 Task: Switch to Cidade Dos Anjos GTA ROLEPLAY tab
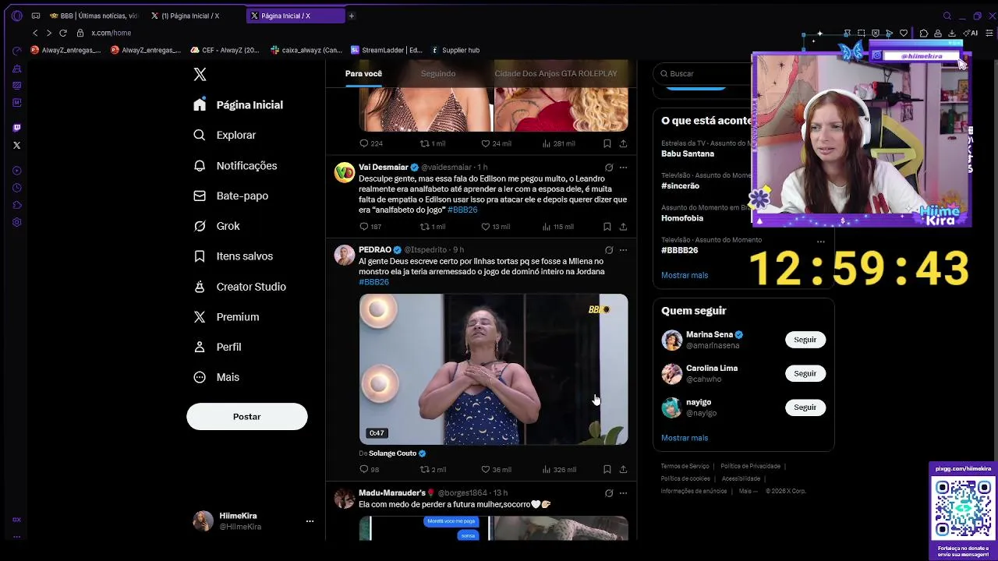pyautogui.click(x=555, y=73)
